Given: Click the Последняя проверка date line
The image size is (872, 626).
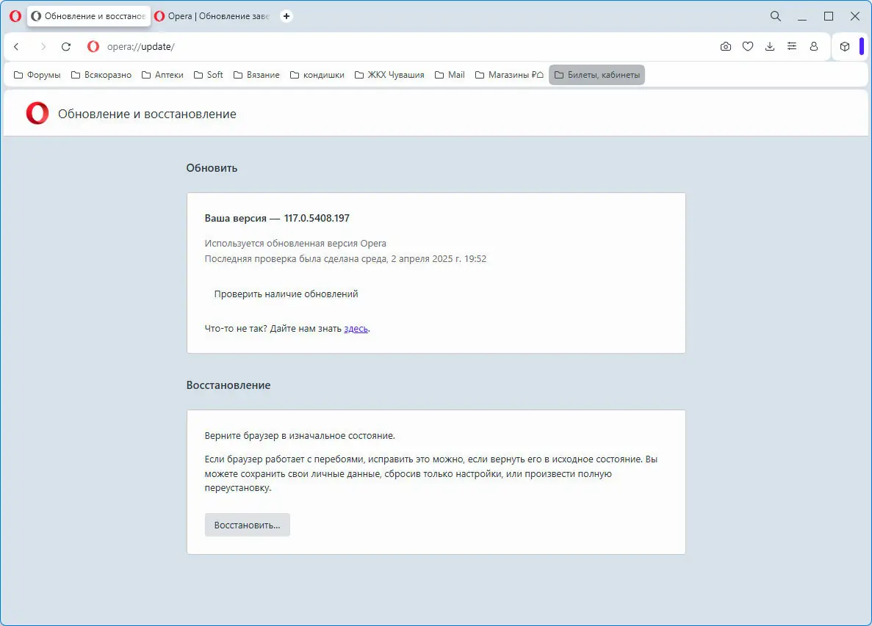Looking at the screenshot, I should [x=345, y=259].
